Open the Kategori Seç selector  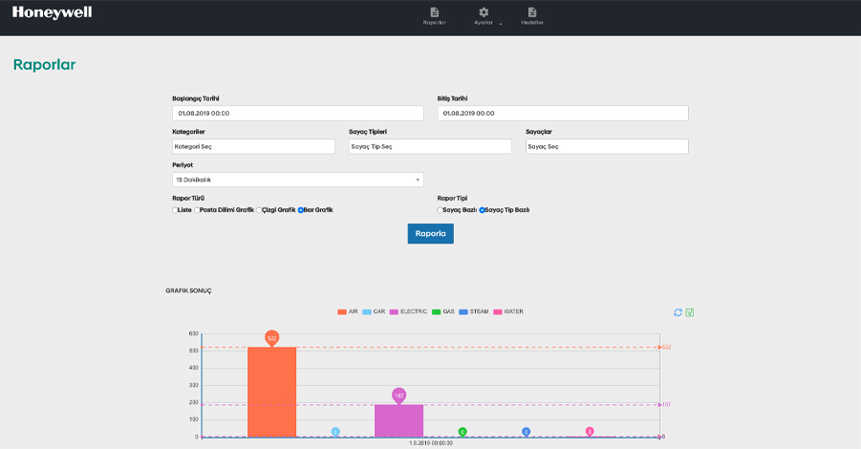click(253, 146)
